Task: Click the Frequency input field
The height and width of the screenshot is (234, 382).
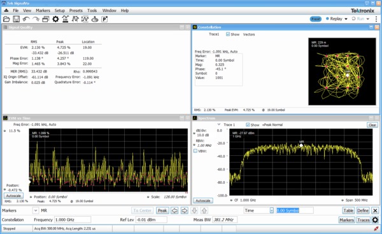Action: tap(73, 219)
